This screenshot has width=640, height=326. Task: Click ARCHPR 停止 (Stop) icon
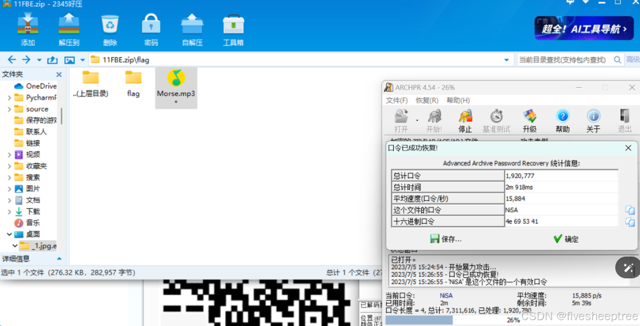pyautogui.click(x=465, y=121)
